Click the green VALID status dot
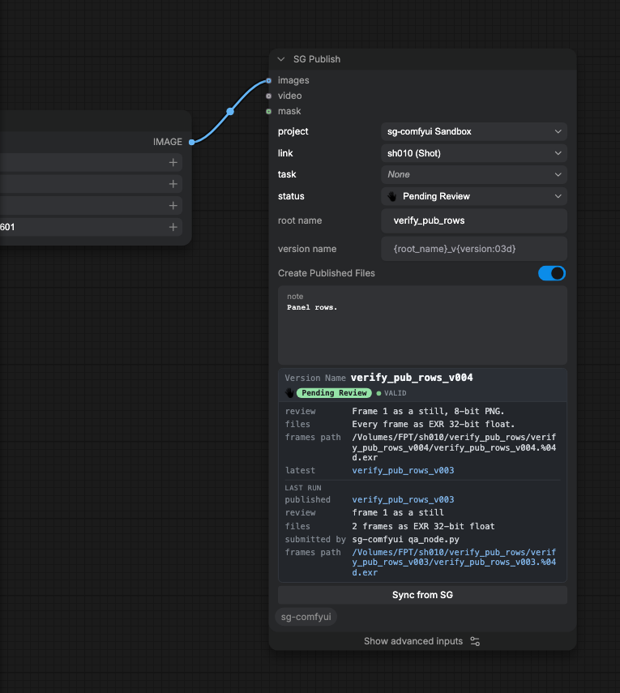620x693 pixels. pyautogui.click(x=378, y=393)
